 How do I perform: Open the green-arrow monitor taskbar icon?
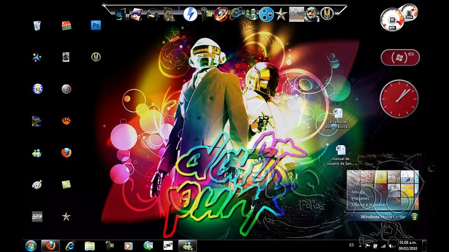[x=148, y=246]
